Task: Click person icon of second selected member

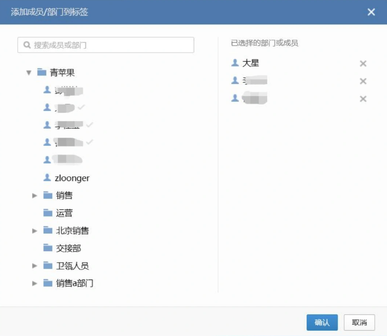Action: pos(235,80)
